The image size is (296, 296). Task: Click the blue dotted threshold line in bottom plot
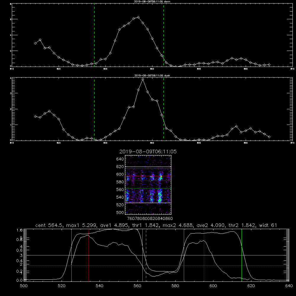pyautogui.click(x=156, y=265)
